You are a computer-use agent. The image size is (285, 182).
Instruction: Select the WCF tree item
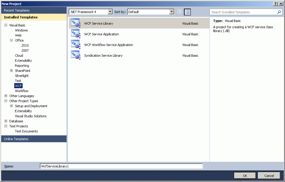click(18, 86)
